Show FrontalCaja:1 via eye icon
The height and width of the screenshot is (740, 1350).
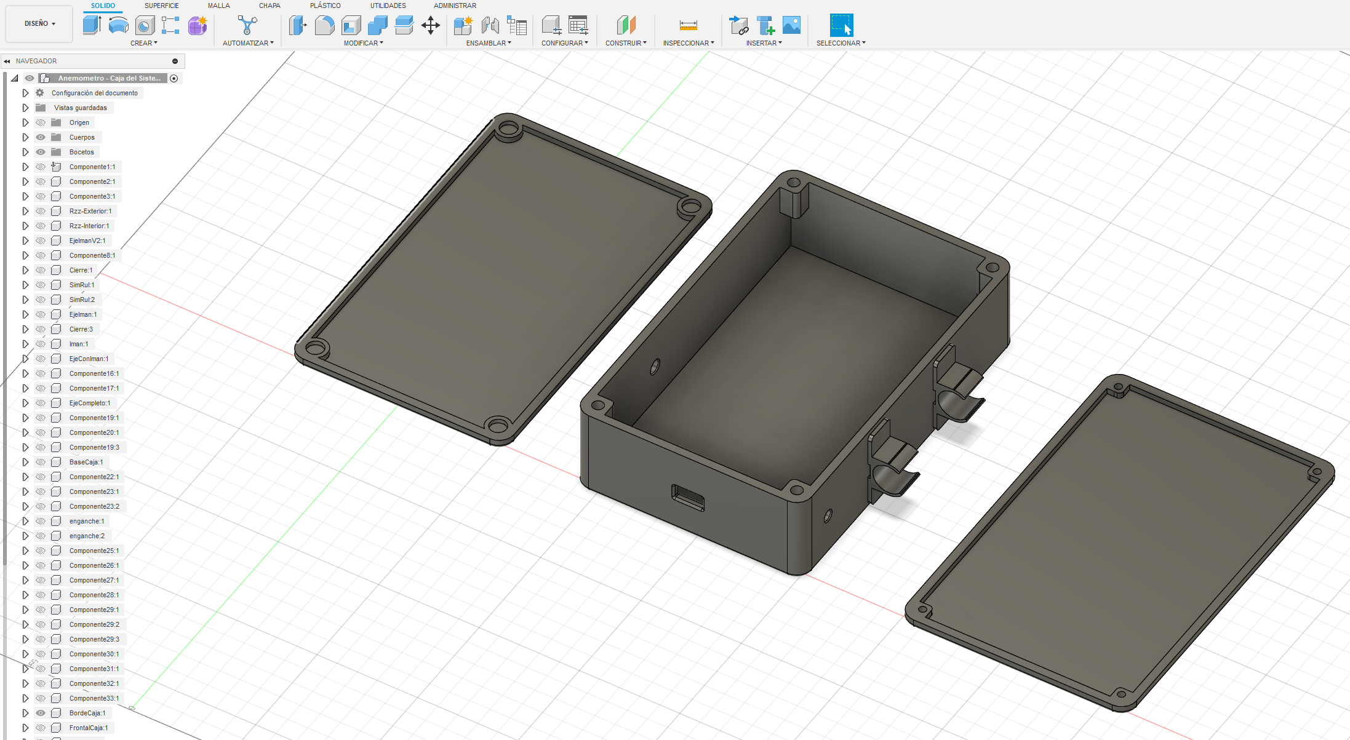(41, 728)
